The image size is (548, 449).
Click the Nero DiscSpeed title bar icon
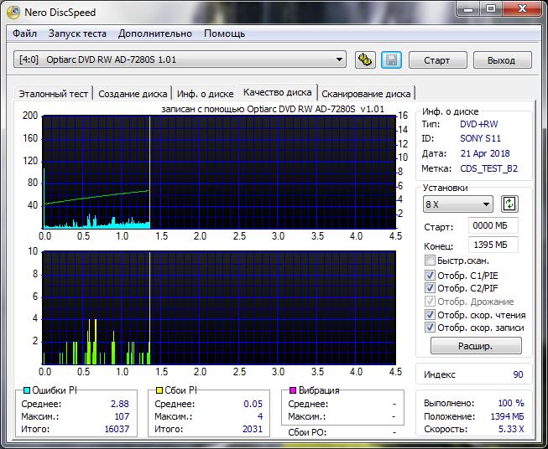(x=13, y=12)
